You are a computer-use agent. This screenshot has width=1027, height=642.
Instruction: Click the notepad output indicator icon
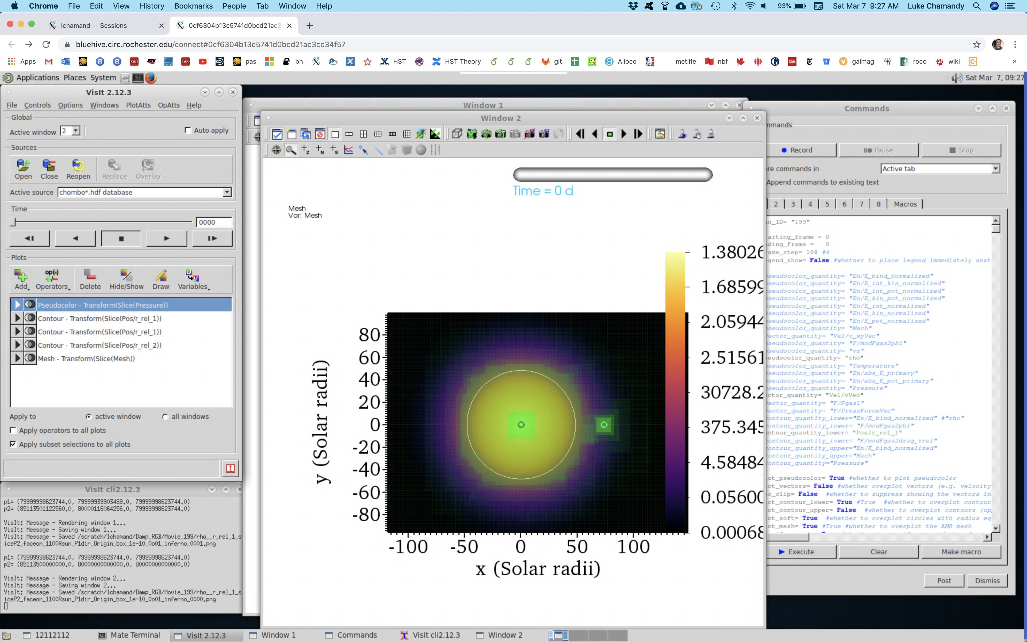pyautogui.click(x=231, y=468)
